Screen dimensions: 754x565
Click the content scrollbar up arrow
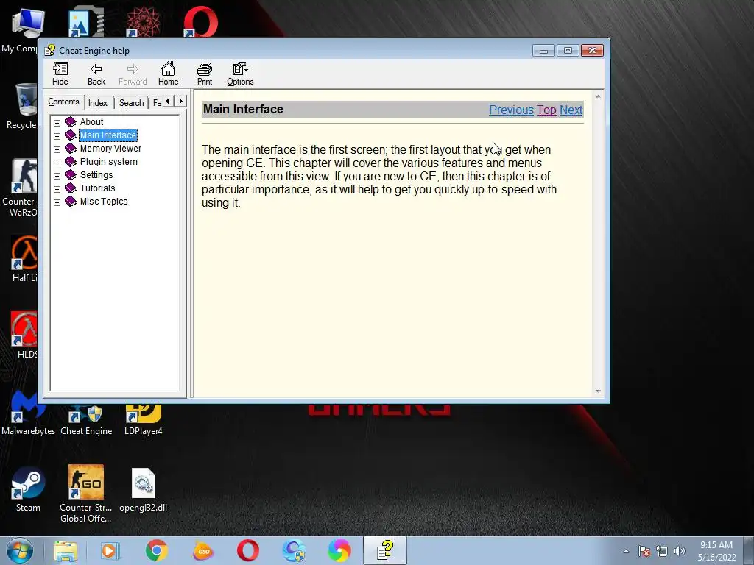598,96
